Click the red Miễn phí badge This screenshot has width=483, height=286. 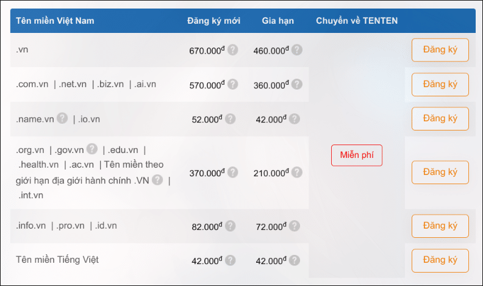click(357, 155)
